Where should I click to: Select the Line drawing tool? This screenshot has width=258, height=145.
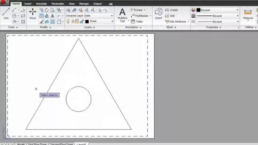(x=6, y=13)
